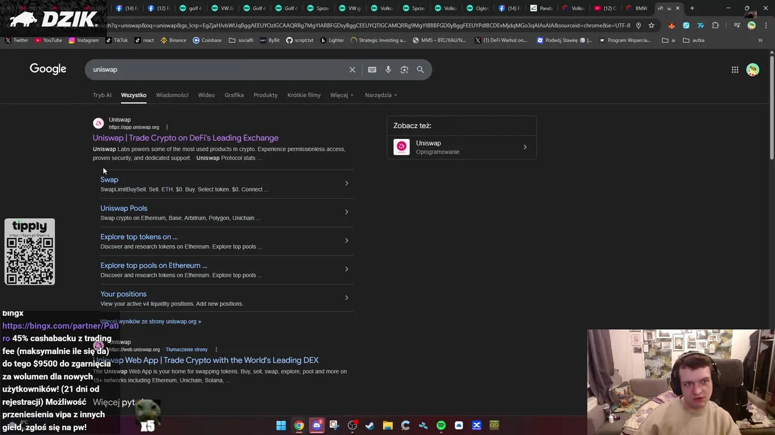Open the Google apps grid
Viewport: 775px width, 435px height.
tap(734, 69)
